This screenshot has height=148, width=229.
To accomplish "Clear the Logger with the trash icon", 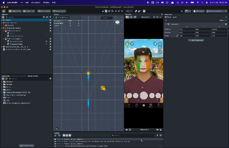I will tap(55, 135).
